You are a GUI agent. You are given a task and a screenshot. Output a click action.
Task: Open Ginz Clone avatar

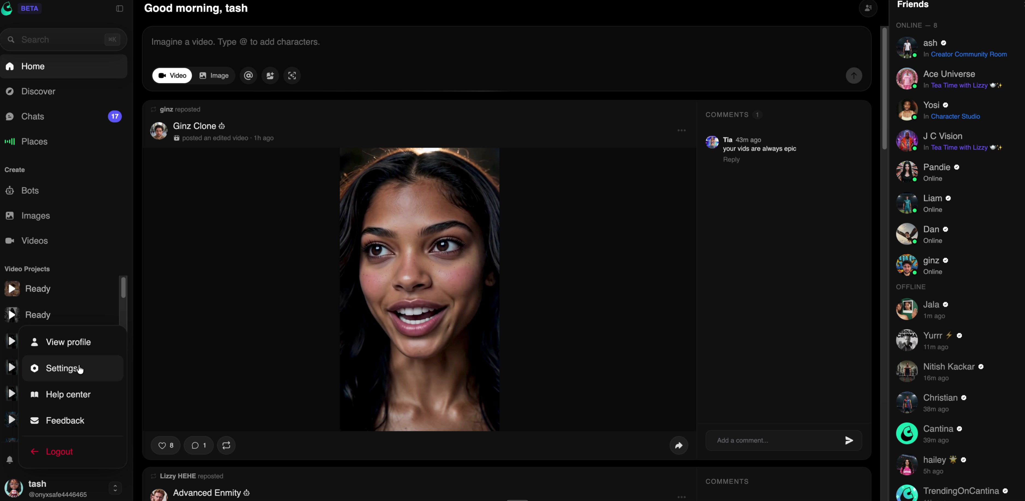coord(159,131)
